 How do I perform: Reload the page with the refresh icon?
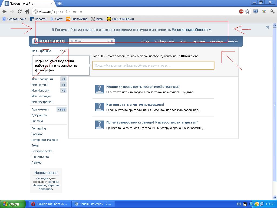19,12
